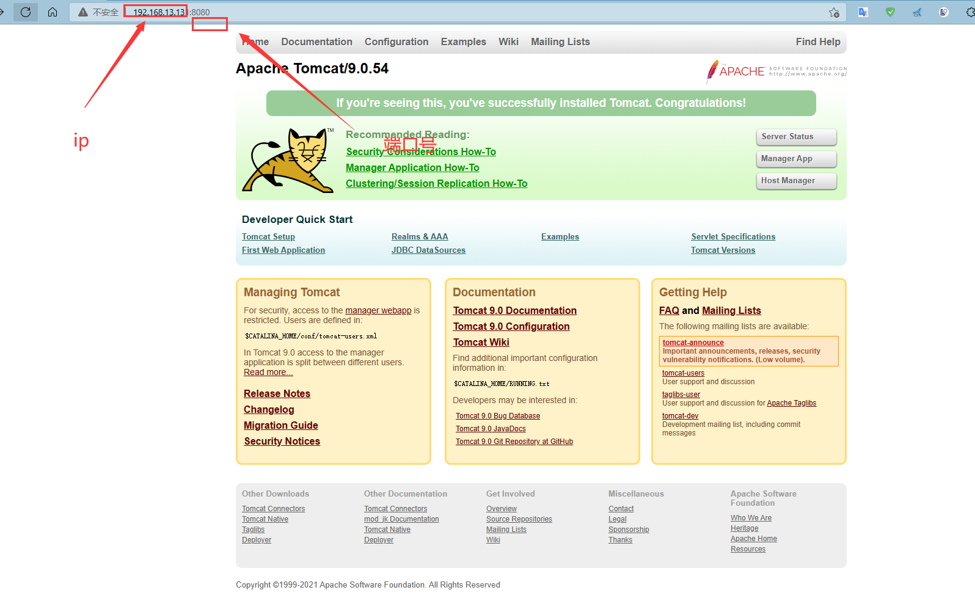975x601 pixels.
Task: Open the Configuration nav tab
Action: [x=396, y=42]
